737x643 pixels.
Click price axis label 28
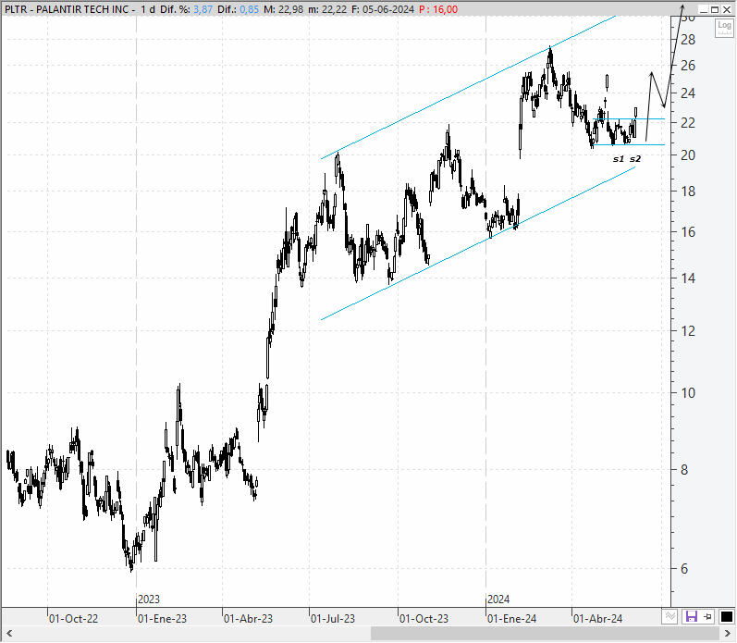(x=688, y=40)
